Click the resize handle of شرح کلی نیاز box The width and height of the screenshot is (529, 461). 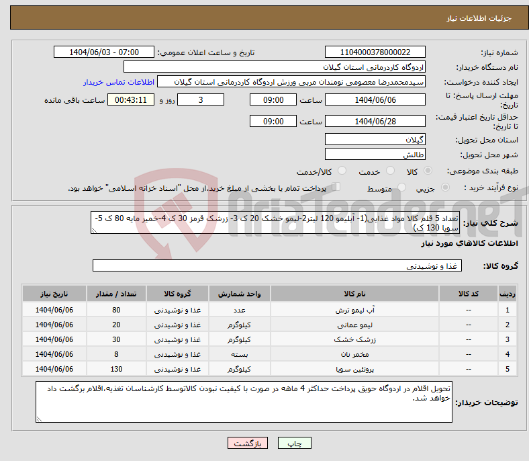(95, 229)
